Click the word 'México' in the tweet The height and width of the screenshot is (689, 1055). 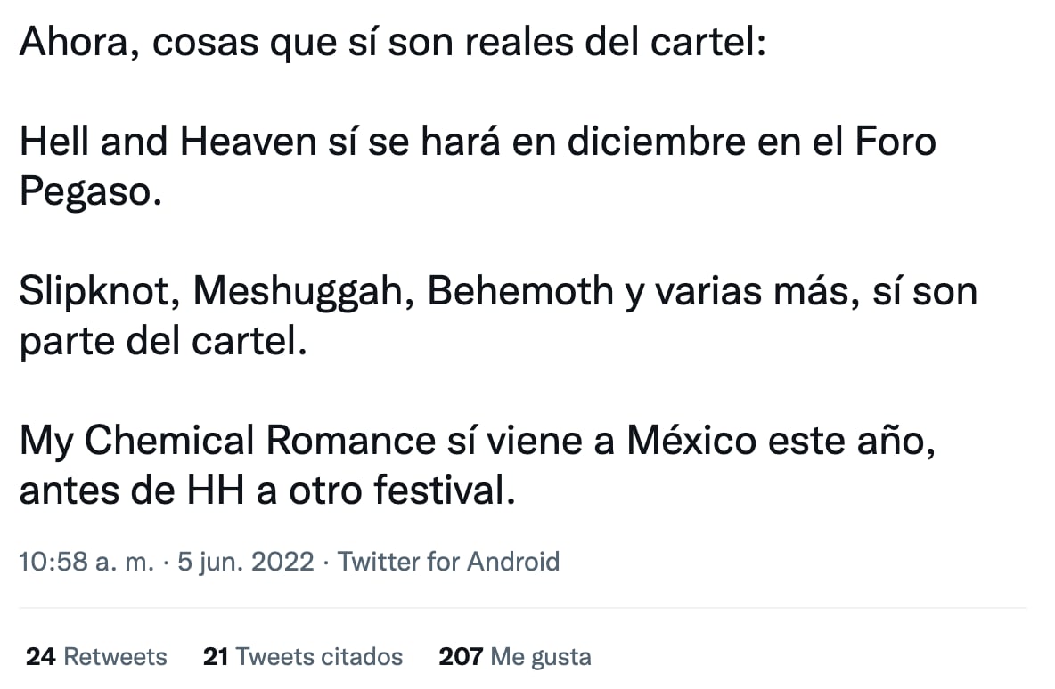pos(691,441)
